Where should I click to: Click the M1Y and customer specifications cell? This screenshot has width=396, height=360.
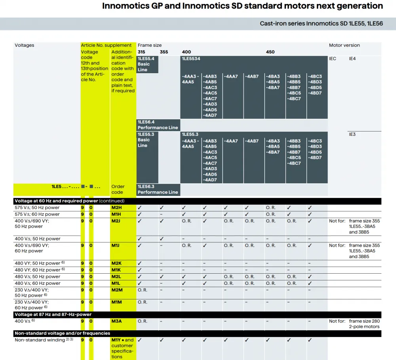123,349
